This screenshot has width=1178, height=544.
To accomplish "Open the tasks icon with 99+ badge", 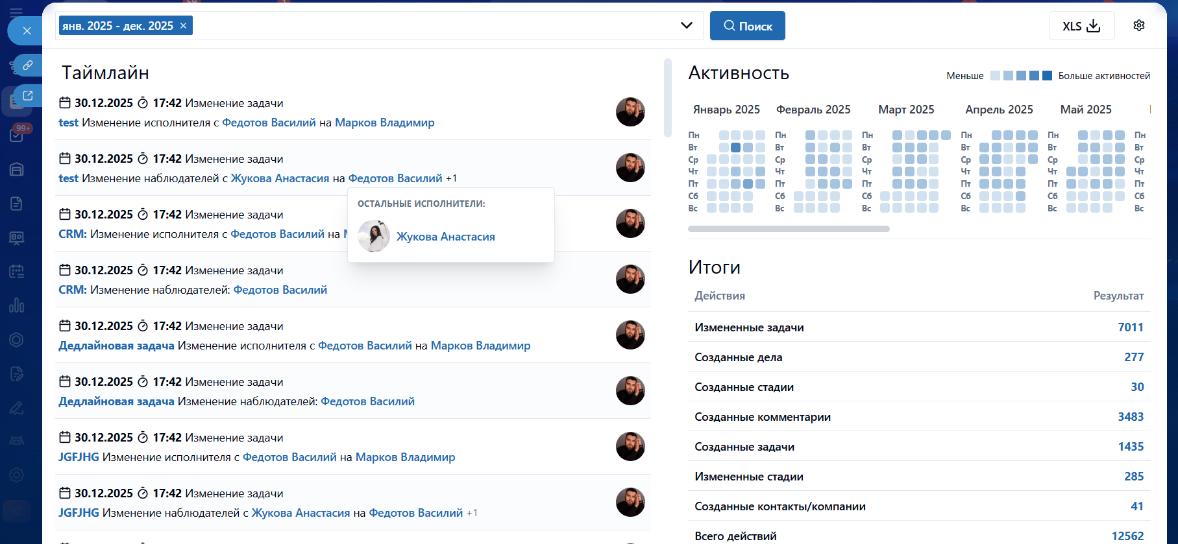I will 17,135.
